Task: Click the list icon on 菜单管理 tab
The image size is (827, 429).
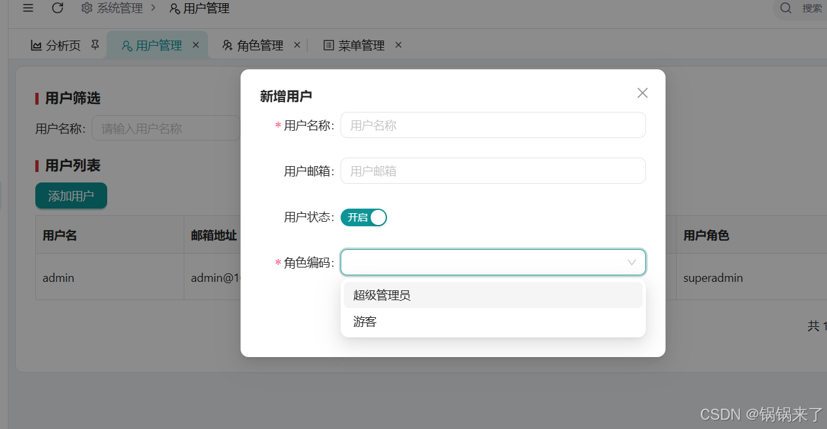Action: [328, 44]
